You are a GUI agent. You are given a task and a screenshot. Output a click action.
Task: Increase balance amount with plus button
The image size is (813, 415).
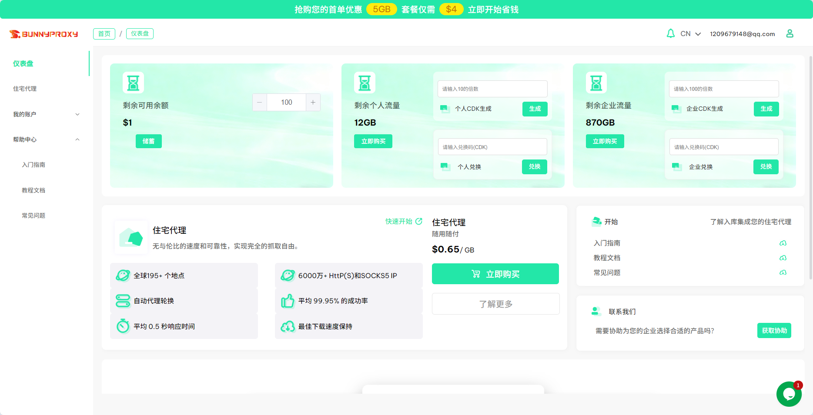coord(313,103)
